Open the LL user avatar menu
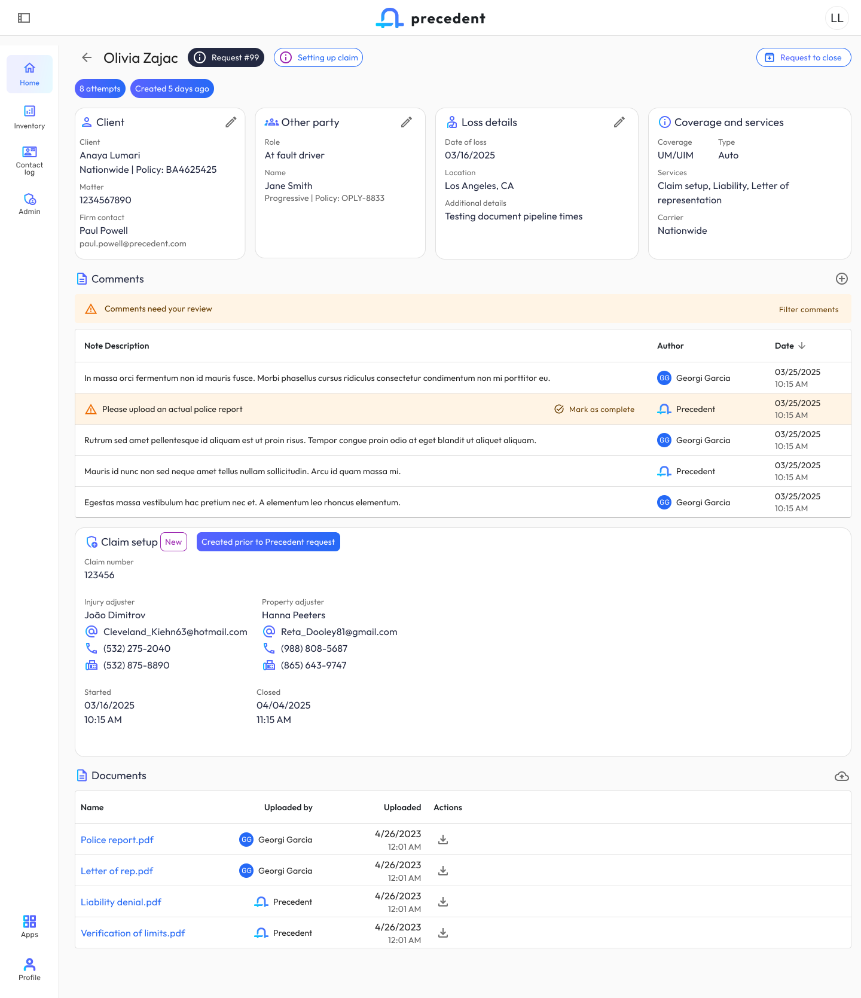 [x=836, y=18]
